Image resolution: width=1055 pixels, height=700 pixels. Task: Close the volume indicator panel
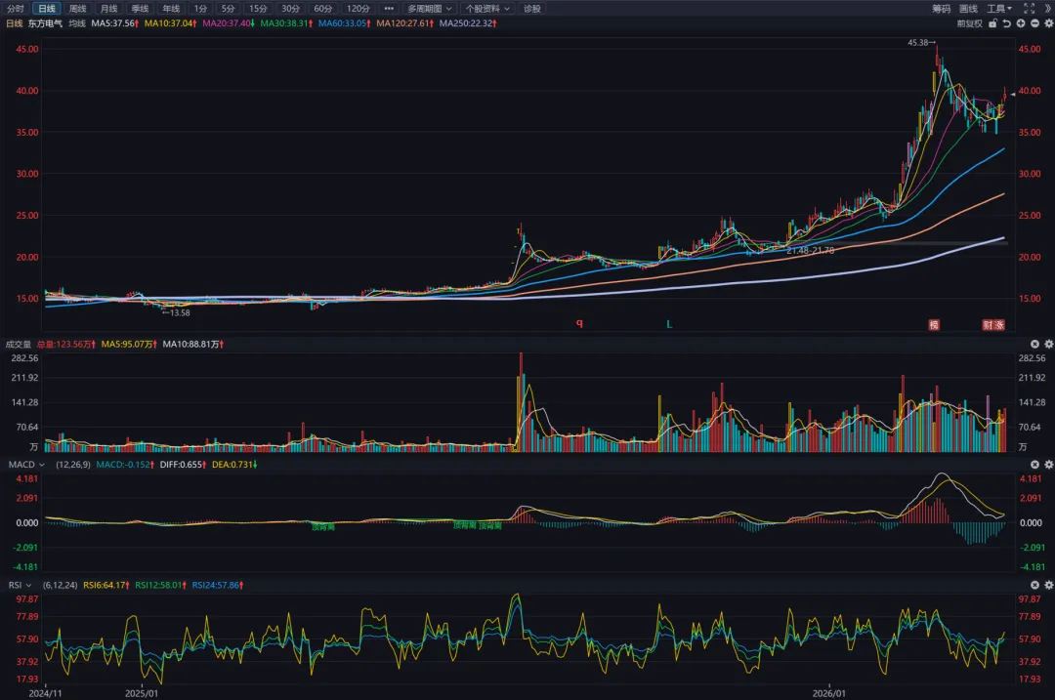(x=1034, y=345)
